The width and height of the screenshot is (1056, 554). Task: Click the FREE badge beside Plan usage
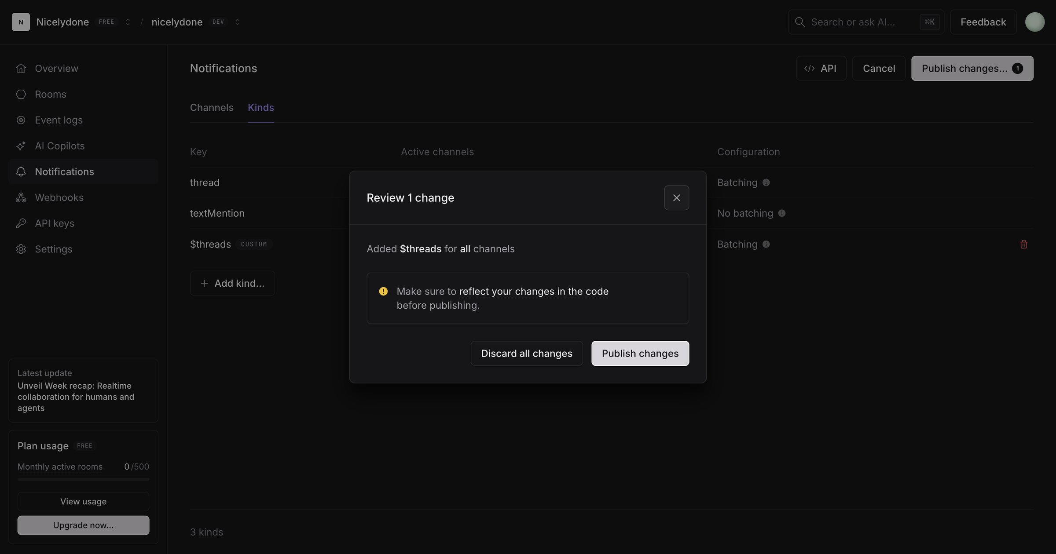point(84,446)
